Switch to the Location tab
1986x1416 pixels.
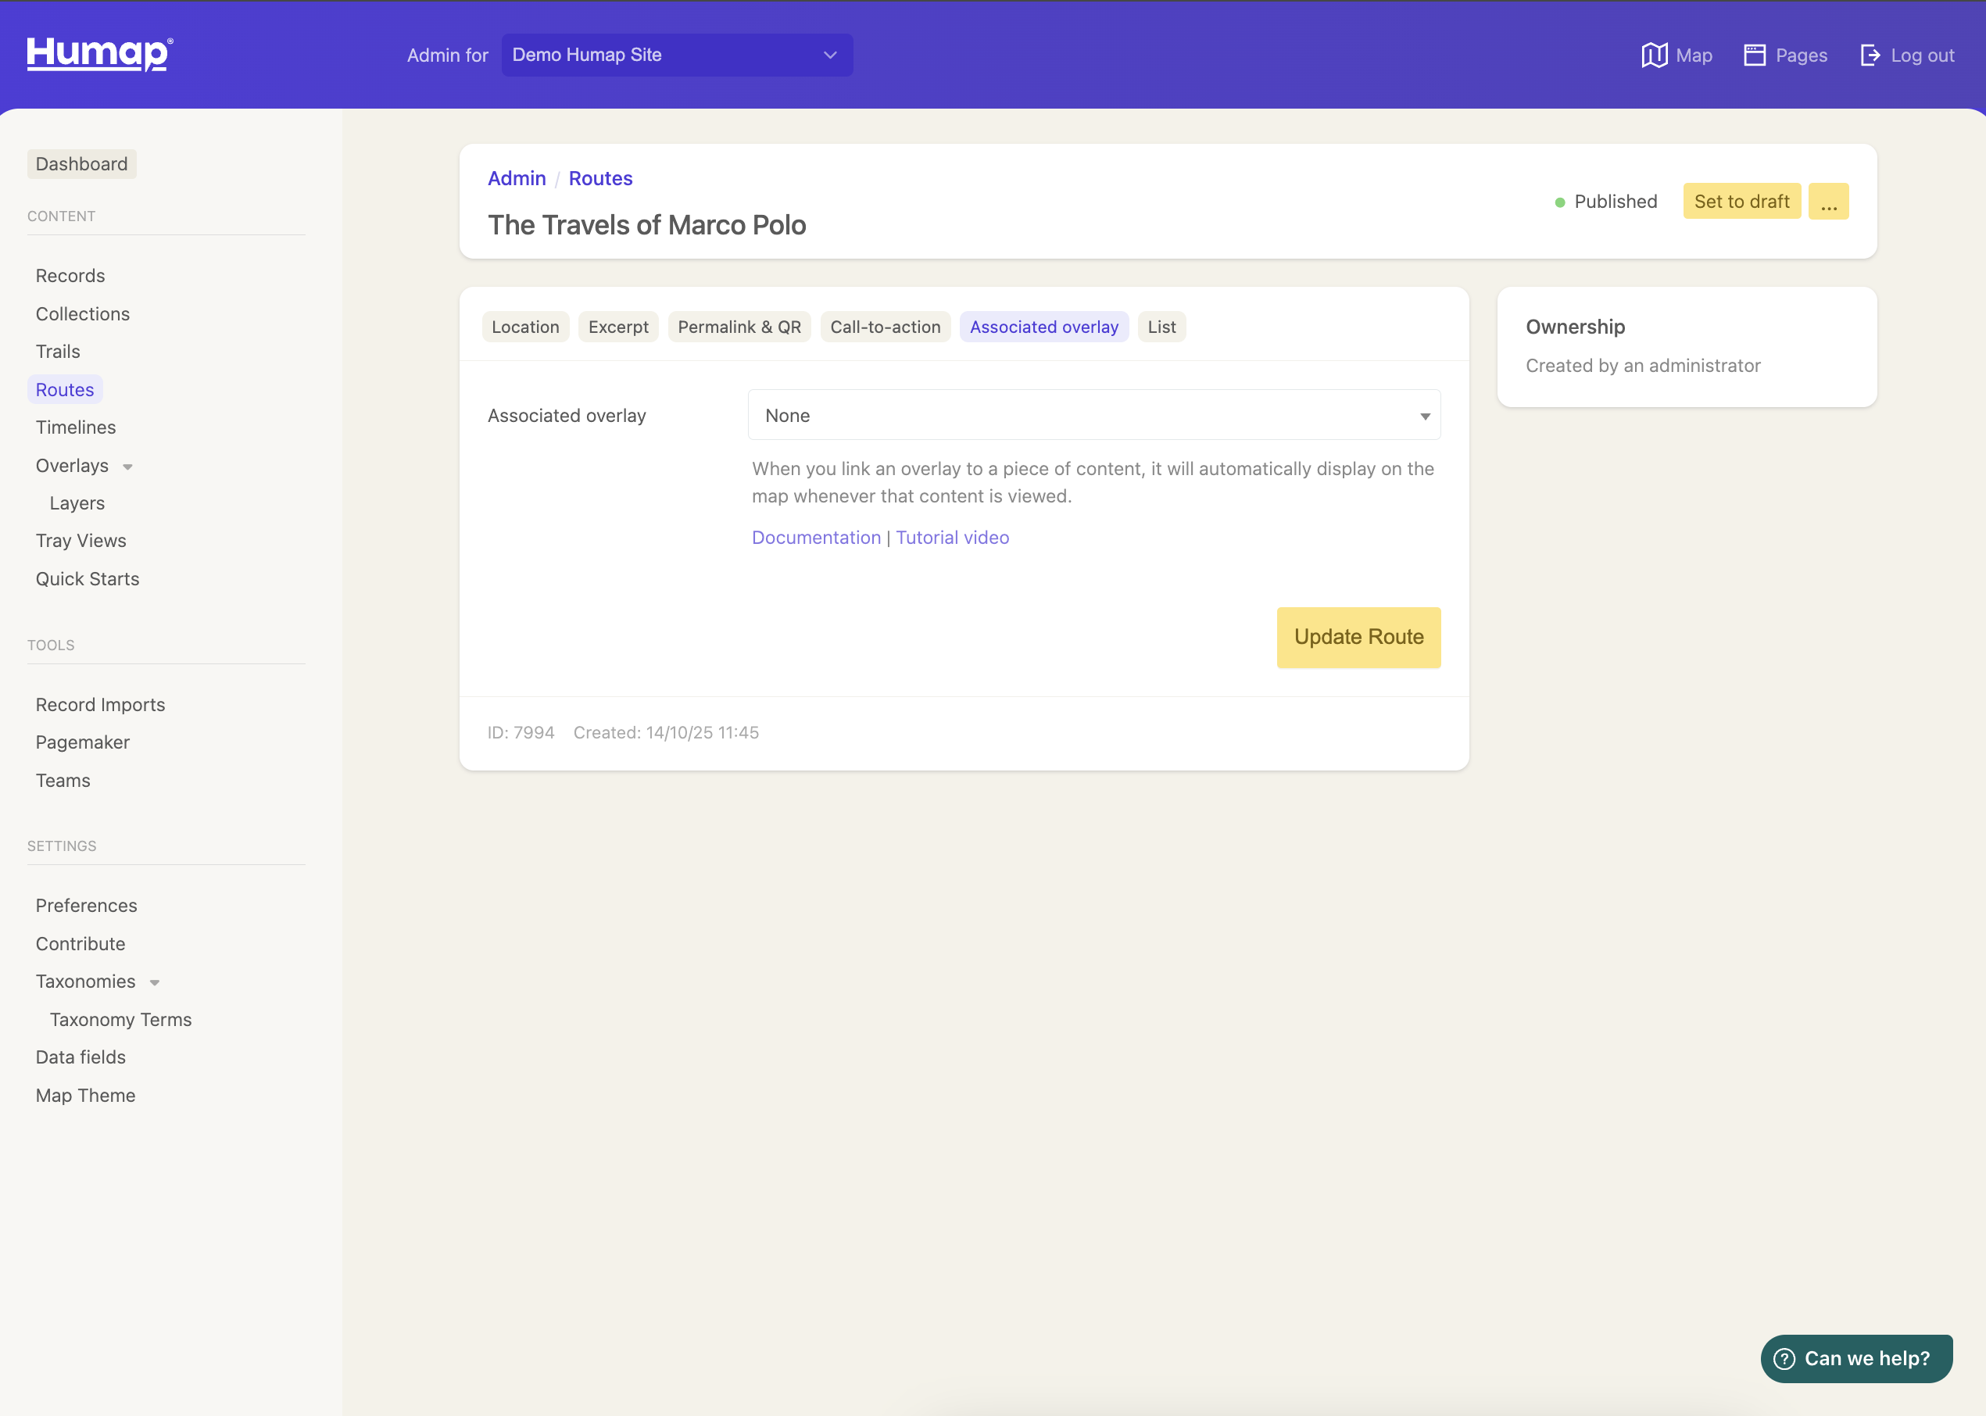(x=525, y=327)
